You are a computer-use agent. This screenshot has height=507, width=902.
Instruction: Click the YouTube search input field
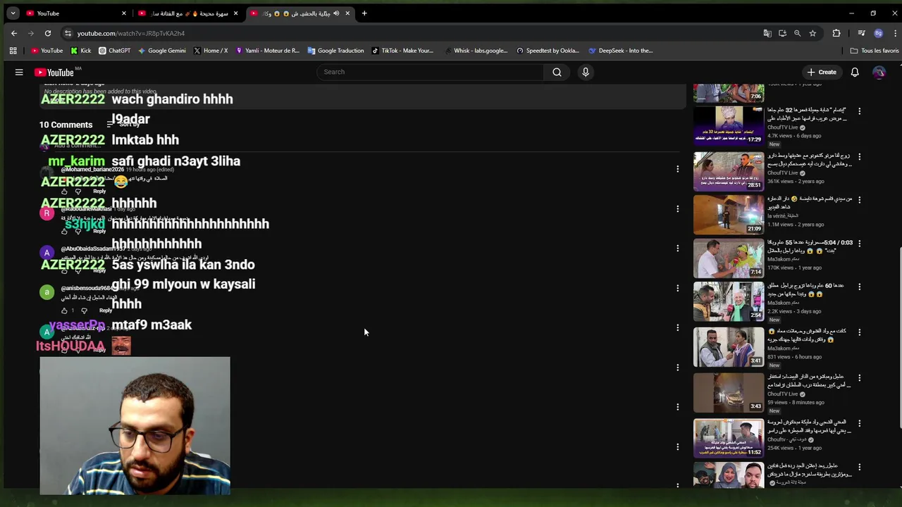430,72
